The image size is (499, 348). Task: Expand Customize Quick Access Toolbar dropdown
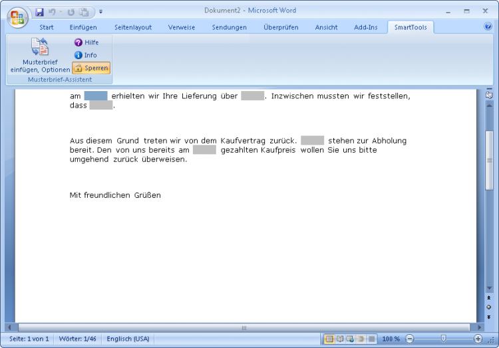point(101,12)
